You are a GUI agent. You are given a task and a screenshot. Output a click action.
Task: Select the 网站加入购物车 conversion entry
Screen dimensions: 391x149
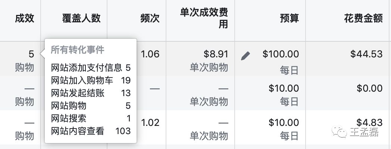coord(91,80)
